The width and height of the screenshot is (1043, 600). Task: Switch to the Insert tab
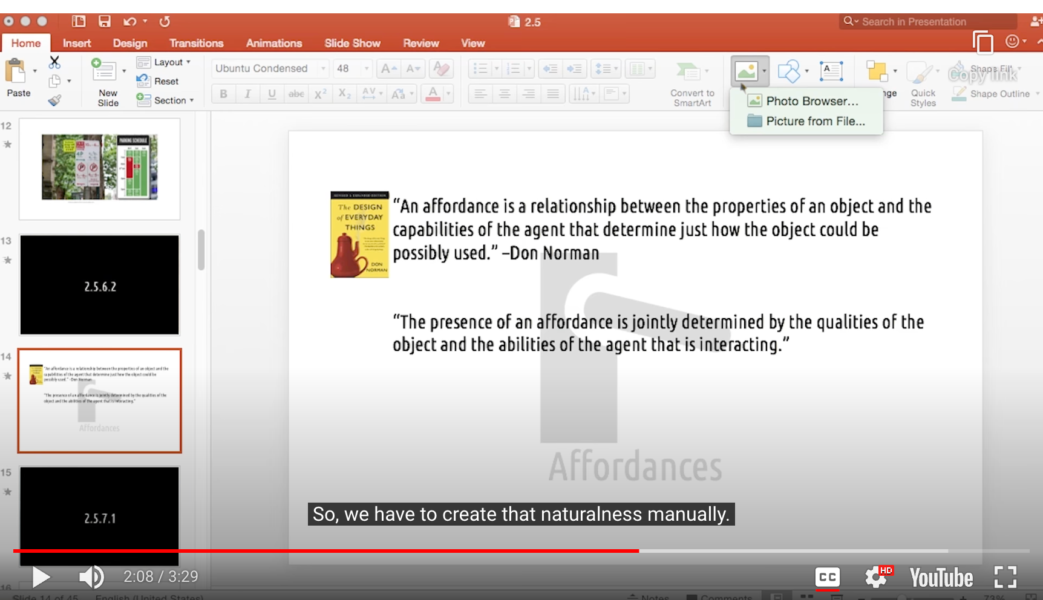point(77,44)
